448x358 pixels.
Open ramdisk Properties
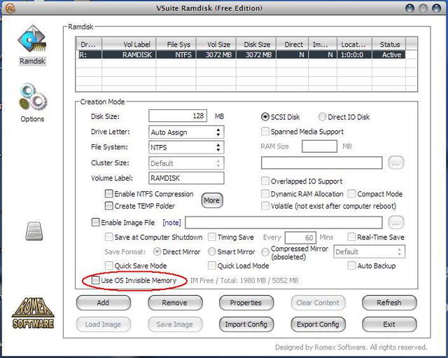[246, 303]
